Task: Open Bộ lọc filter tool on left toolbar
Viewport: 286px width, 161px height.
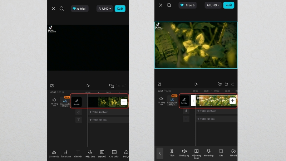Action: (x=126, y=154)
